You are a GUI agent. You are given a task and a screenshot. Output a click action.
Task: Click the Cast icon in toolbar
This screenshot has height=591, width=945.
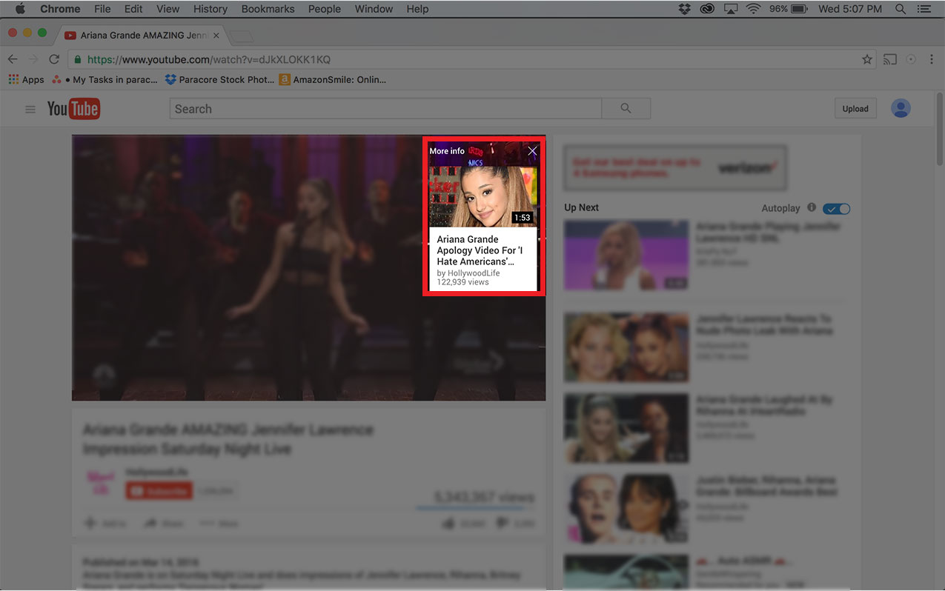tap(890, 59)
